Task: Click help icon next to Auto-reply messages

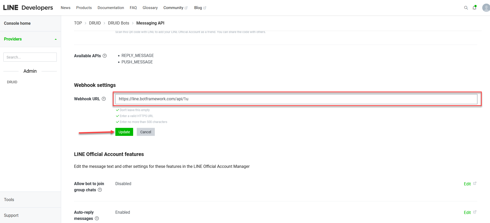Action: (x=97, y=219)
